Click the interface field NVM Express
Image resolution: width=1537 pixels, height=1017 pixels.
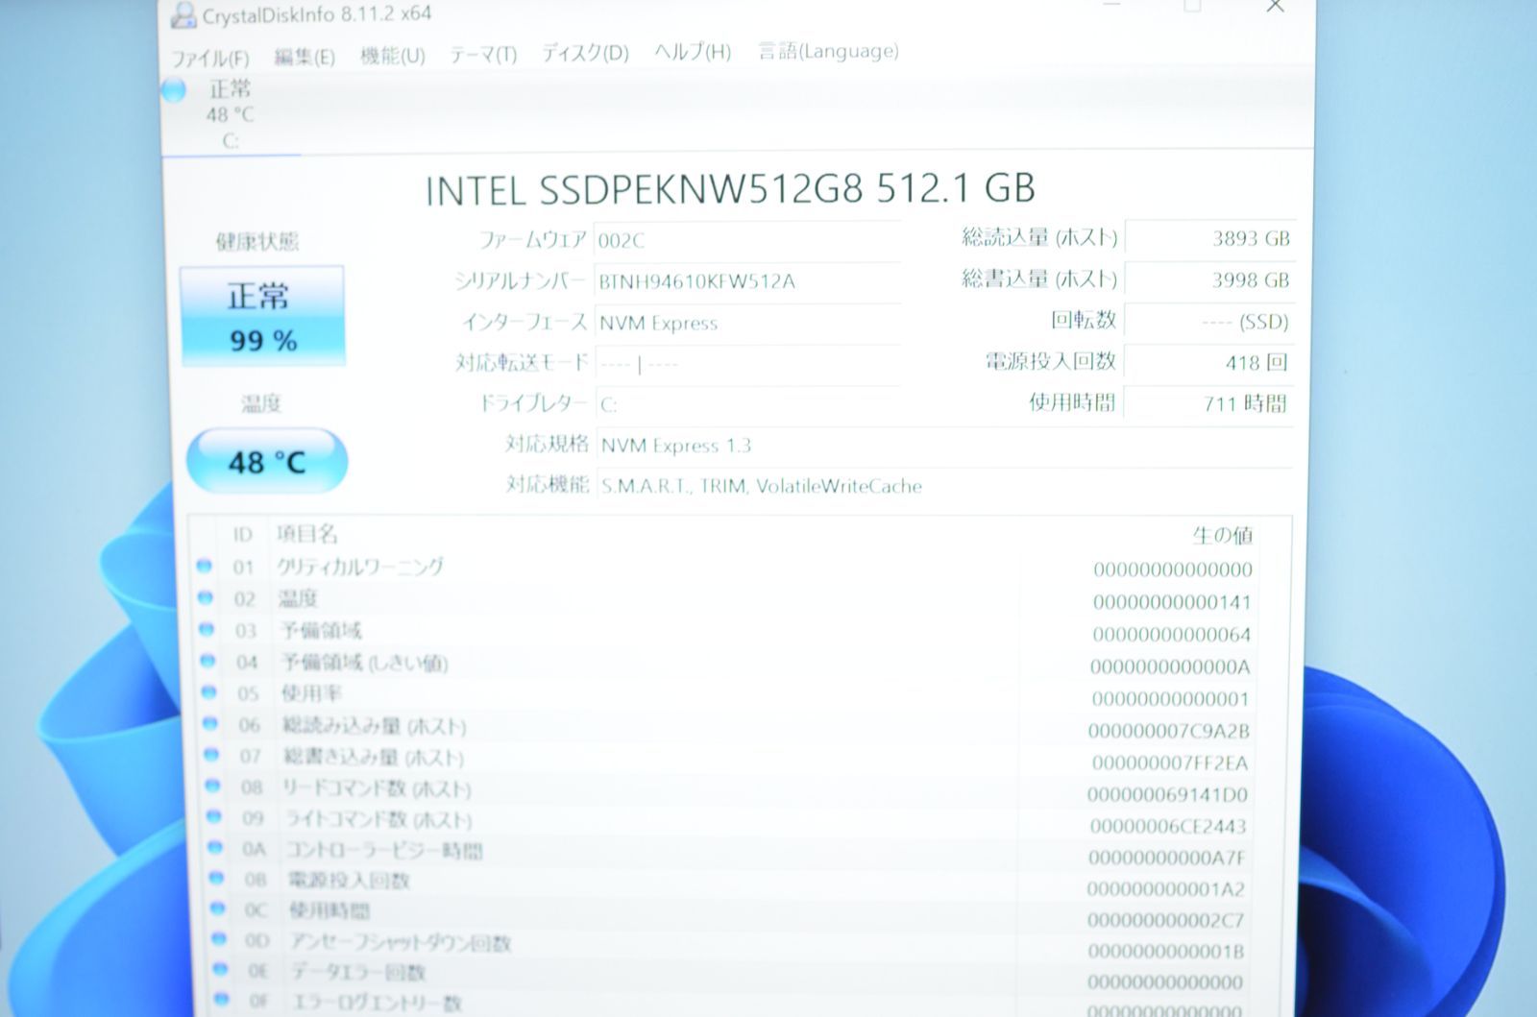747,323
